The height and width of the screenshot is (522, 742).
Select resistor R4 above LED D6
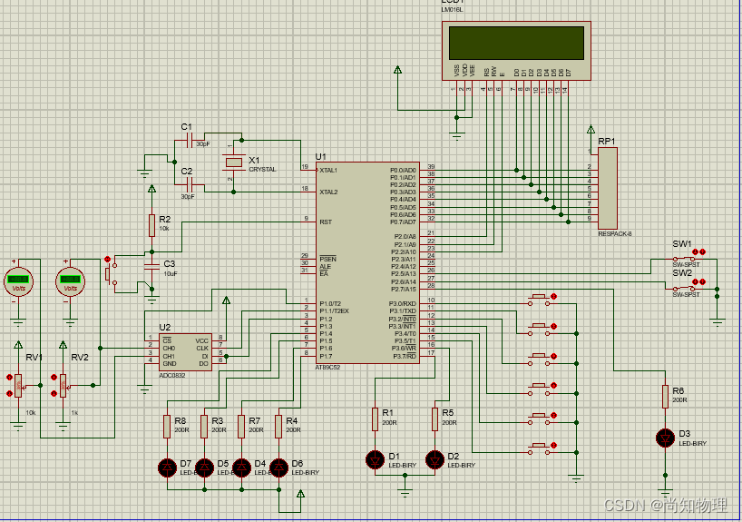pyautogui.click(x=278, y=427)
